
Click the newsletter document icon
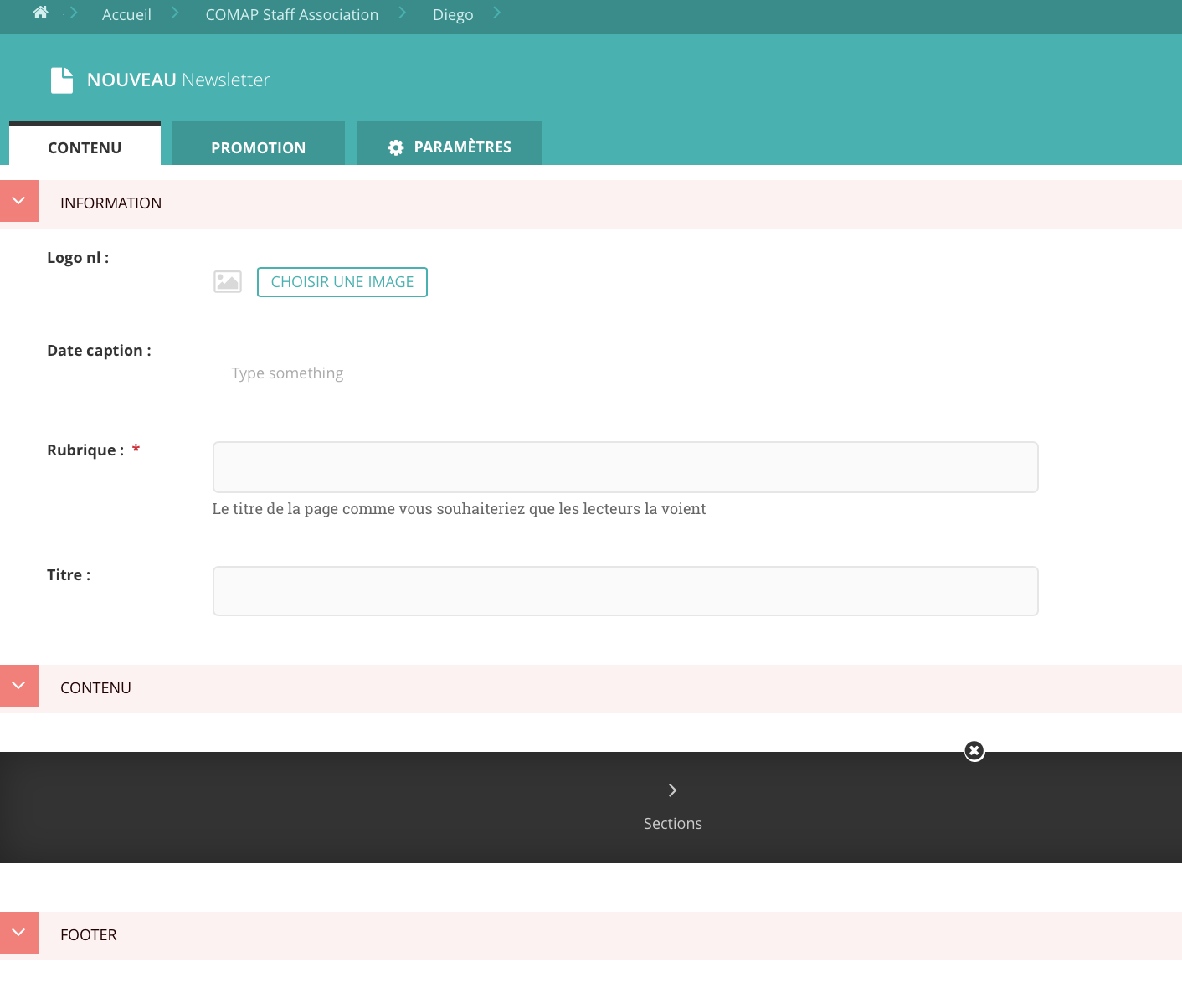(x=62, y=80)
